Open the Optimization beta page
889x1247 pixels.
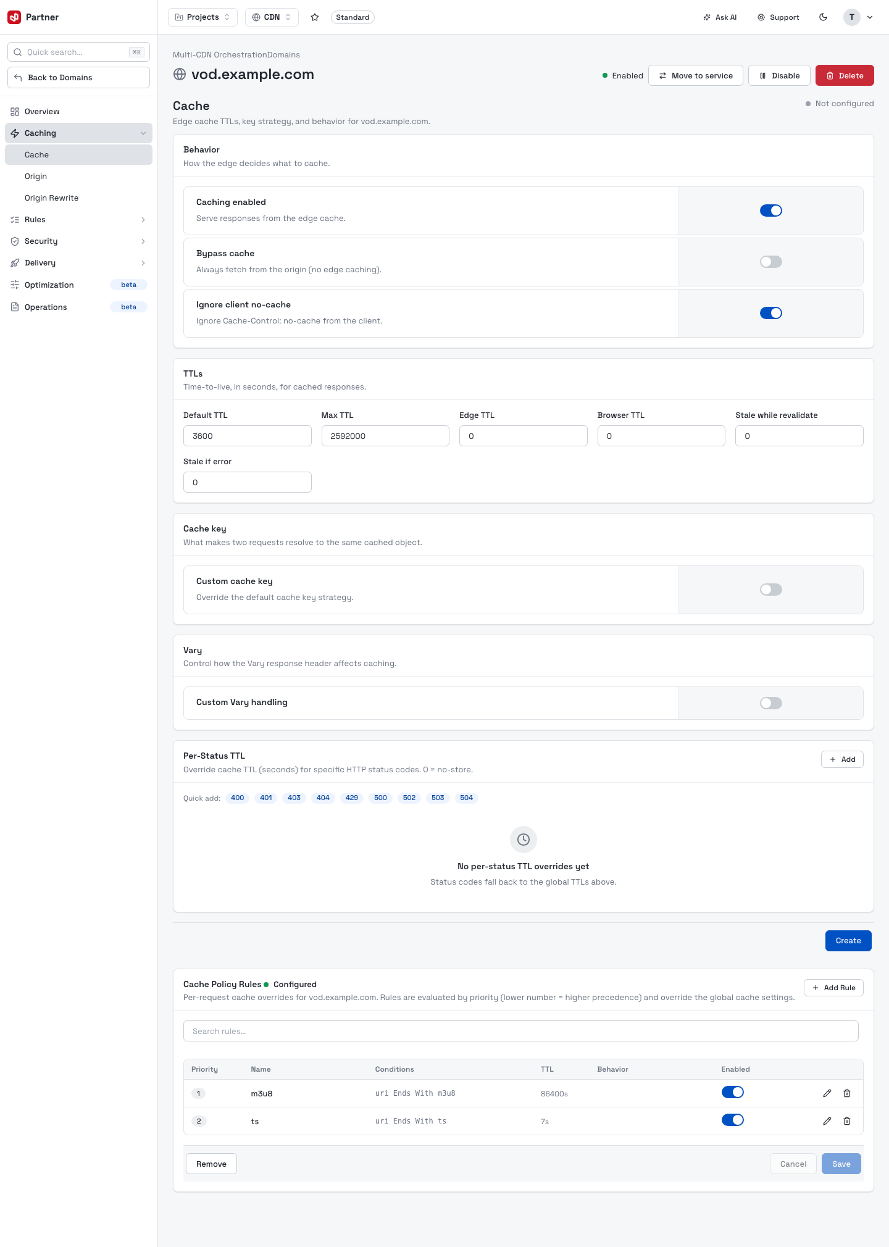point(78,285)
